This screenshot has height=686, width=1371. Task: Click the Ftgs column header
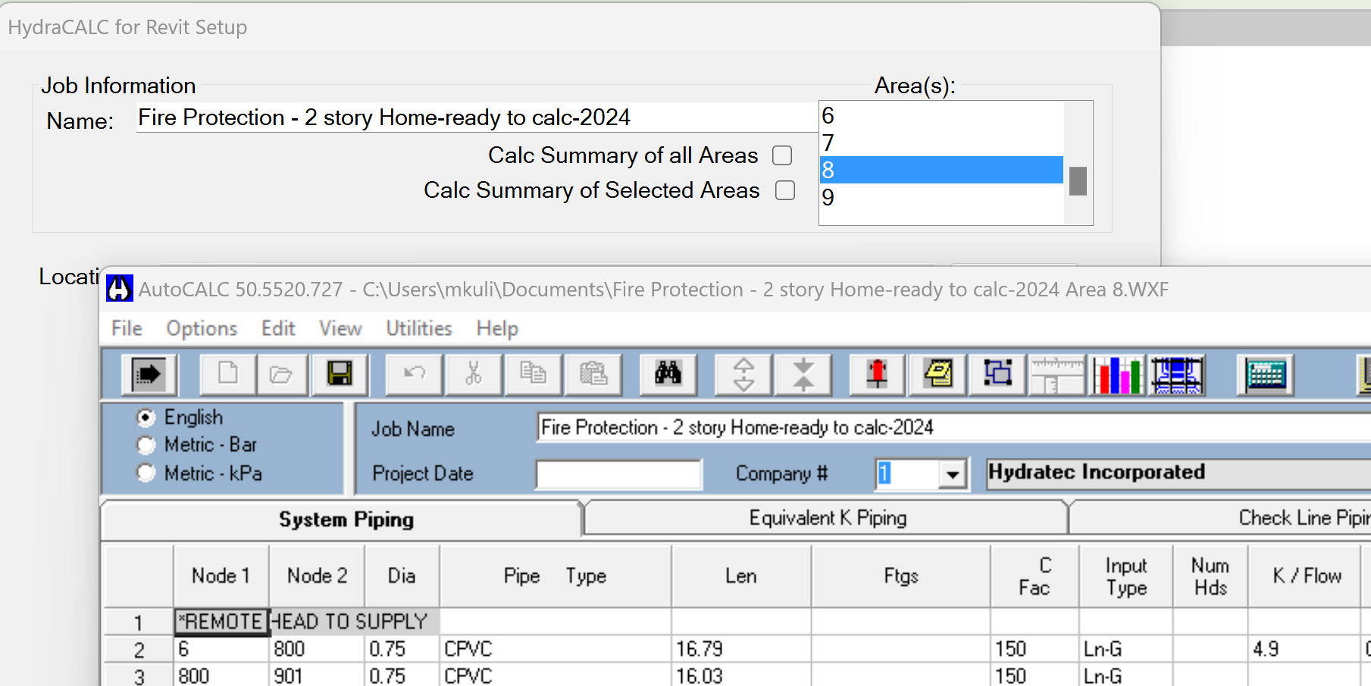pyautogui.click(x=900, y=576)
